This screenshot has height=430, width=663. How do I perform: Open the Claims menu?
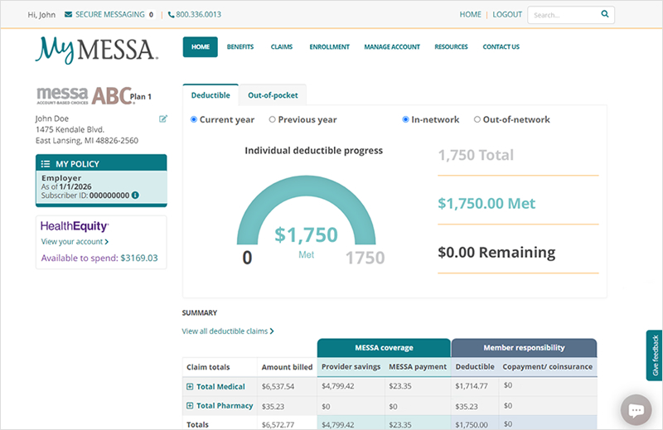click(282, 47)
